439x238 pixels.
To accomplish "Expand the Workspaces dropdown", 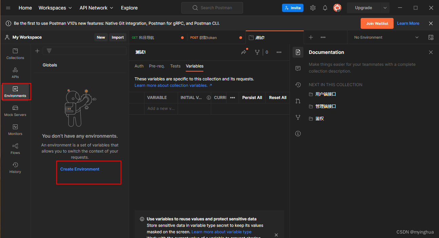I will [55, 8].
